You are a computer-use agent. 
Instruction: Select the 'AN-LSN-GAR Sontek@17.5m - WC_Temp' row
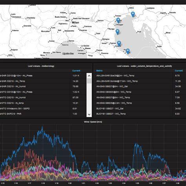140,81
